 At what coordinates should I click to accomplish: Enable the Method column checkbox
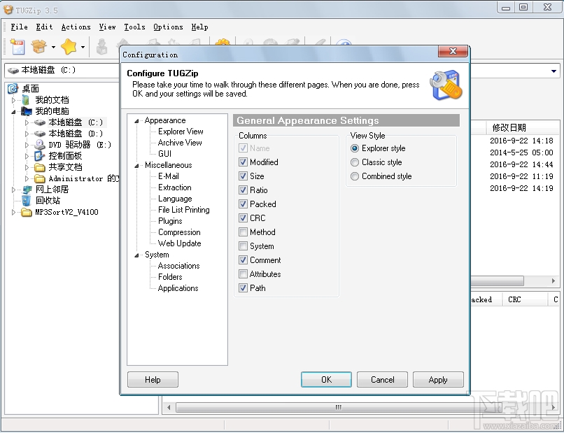(x=243, y=232)
